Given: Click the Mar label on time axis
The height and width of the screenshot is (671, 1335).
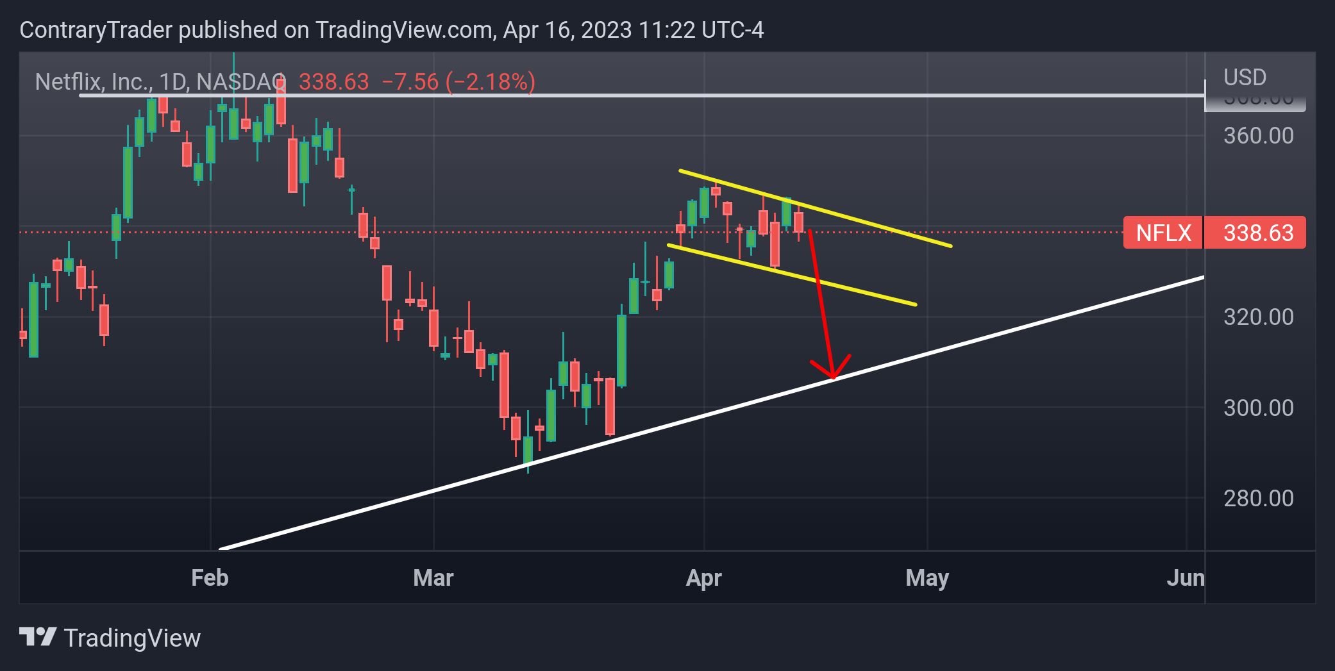Looking at the screenshot, I should 433,578.
